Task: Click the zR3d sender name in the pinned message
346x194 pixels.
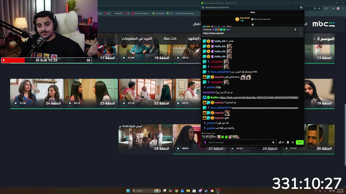Action: point(228,30)
